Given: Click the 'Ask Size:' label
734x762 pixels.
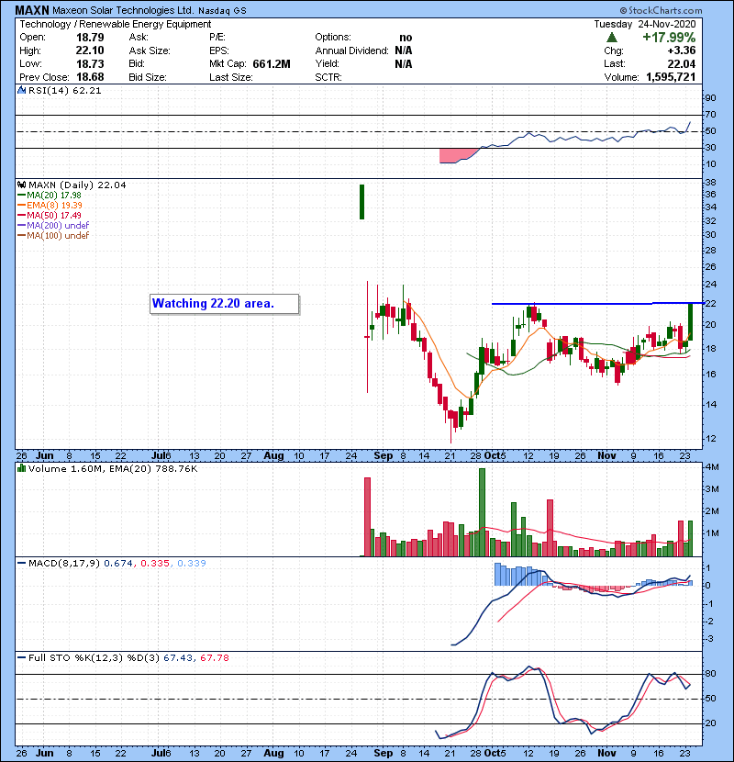Looking at the screenshot, I should 150,50.
